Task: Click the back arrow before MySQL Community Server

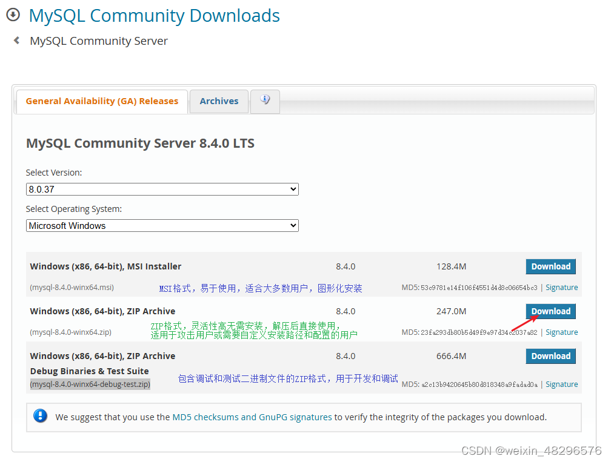Action: [x=16, y=40]
